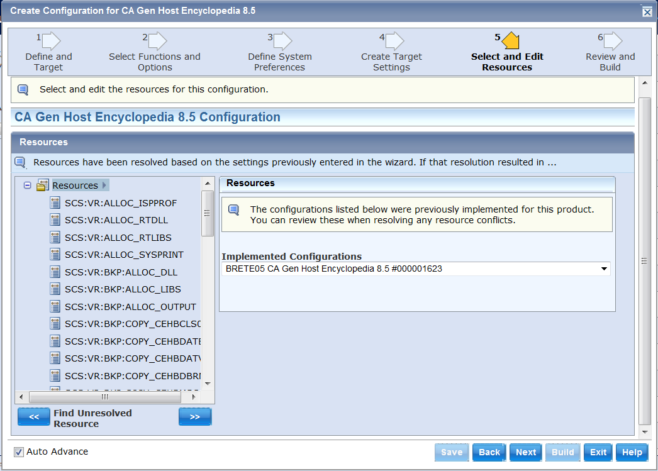The height and width of the screenshot is (471, 658).
Task: Click icon beside SCS:VR:ALLOC_RTLIBS
Action: [55, 238]
